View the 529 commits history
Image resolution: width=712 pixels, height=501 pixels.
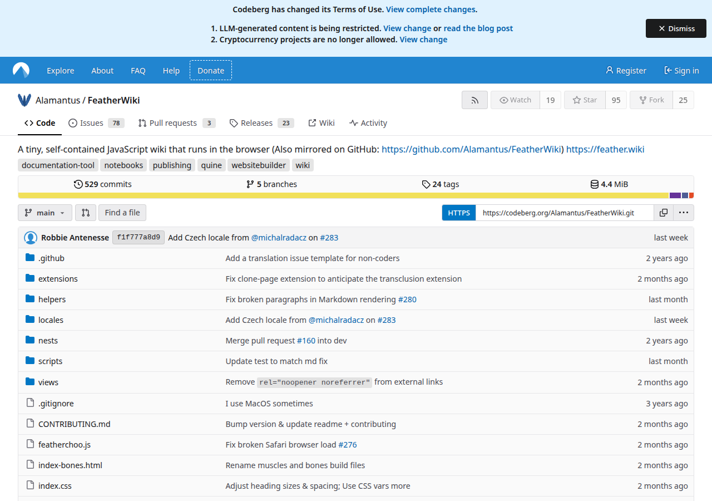click(x=103, y=184)
